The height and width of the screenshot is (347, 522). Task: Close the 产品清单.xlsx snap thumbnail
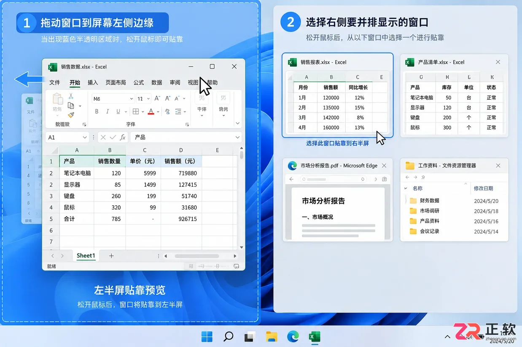498,62
